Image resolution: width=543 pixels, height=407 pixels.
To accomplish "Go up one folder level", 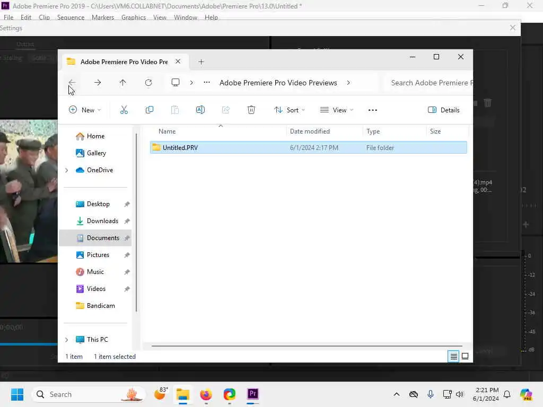I will [123, 82].
